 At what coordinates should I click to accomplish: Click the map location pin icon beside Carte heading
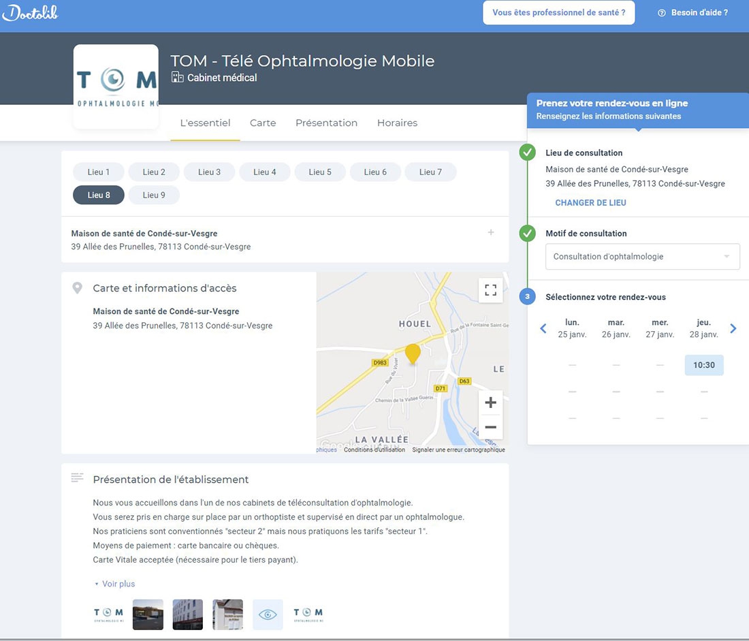pyautogui.click(x=77, y=287)
